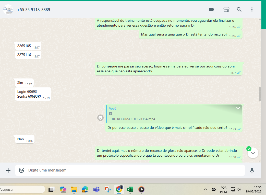Click the received message Sim
266x195 pixels.
25,83
